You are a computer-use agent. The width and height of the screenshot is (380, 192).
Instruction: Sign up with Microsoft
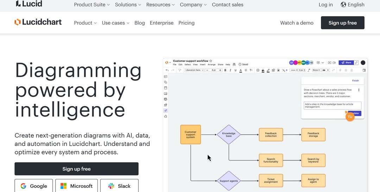tap(76, 186)
